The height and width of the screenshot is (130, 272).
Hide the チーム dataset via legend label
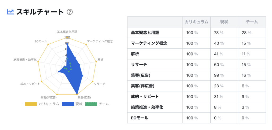[x=104, y=104]
